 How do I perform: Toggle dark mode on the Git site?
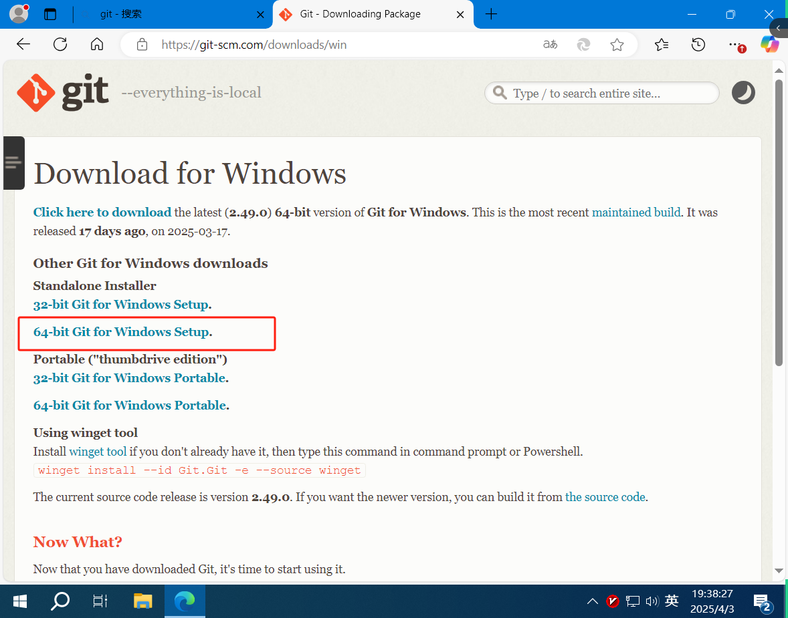[743, 92]
